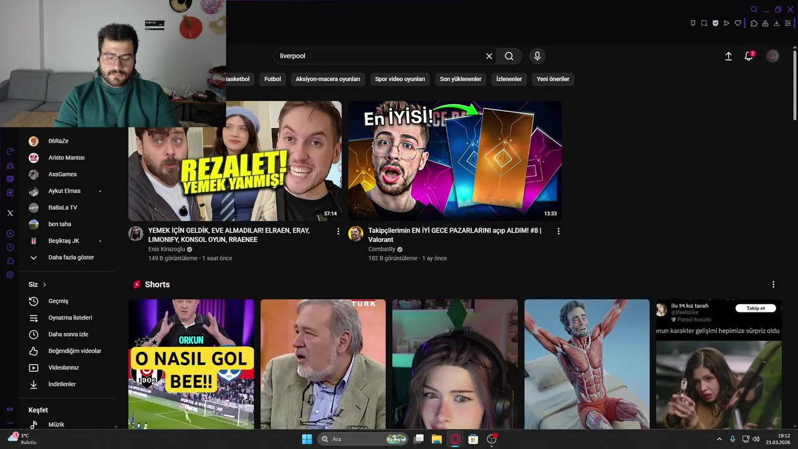Screen dimensions: 798x449
Task: Select the Futbol filter chip
Action: pyautogui.click(x=272, y=79)
